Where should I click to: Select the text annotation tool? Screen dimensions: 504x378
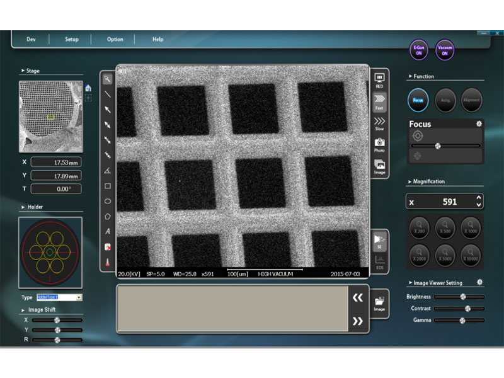click(x=108, y=232)
